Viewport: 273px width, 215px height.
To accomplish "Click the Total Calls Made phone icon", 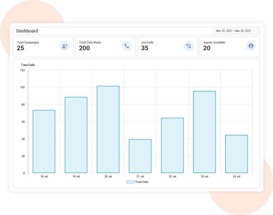I will [127, 46].
